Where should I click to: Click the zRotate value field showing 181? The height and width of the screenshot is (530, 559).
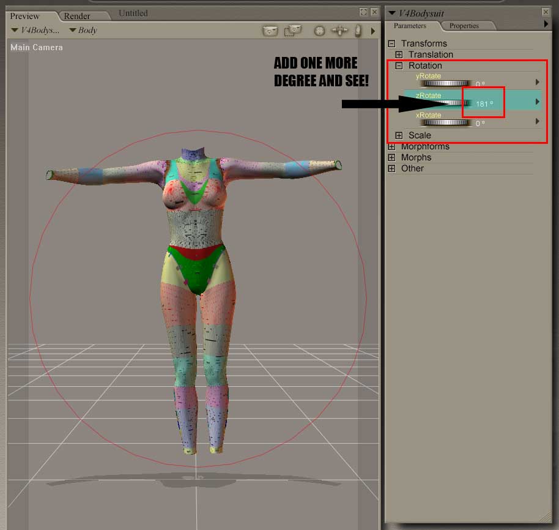(483, 104)
